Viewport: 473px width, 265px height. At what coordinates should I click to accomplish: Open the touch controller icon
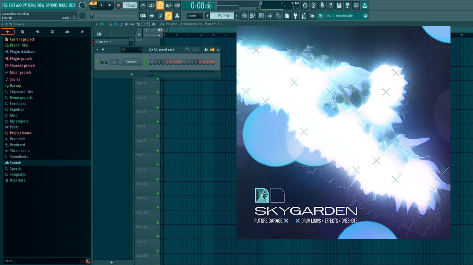tap(312, 16)
